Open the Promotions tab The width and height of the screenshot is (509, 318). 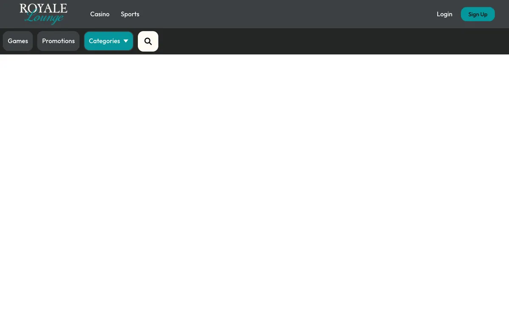point(58,41)
